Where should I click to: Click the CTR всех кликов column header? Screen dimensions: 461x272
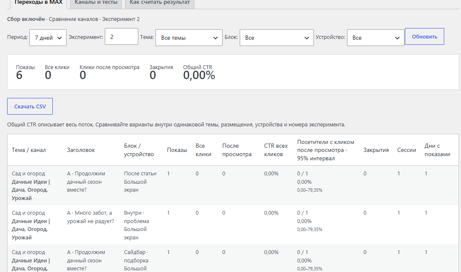(x=276, y=150)
